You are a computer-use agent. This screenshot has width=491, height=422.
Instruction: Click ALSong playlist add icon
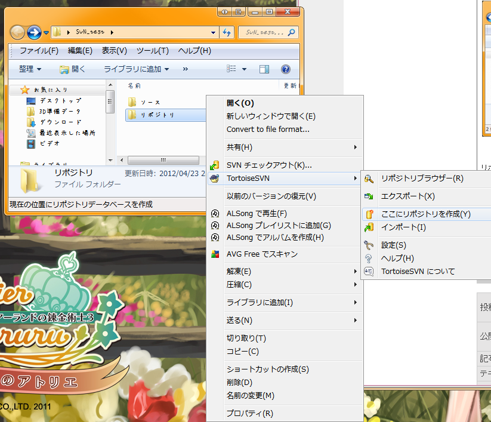[215, 226]
